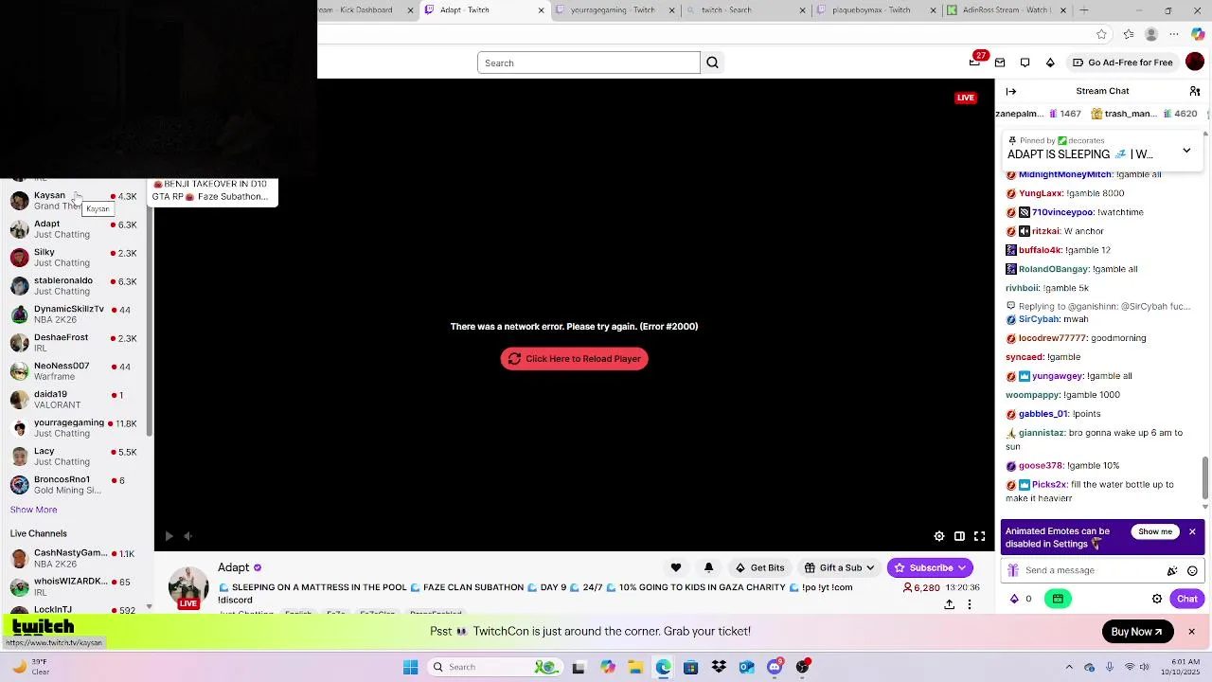This screenshot has width=1212, height=682.
Task: Click the Windows Start button
Action: 410,667
